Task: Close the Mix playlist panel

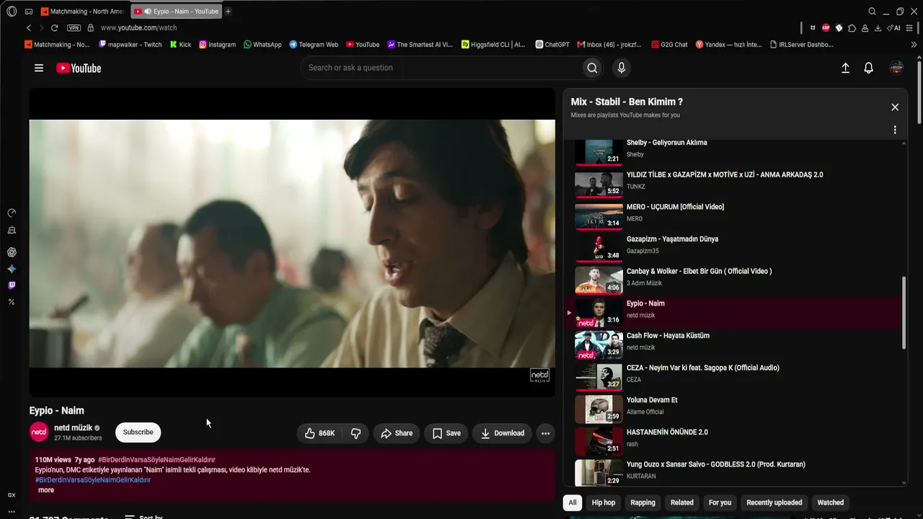Action: (895, 107)
